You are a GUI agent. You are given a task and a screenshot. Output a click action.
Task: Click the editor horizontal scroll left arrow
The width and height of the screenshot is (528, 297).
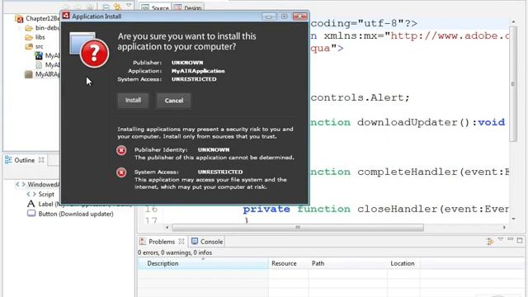[x=167, y=228]
